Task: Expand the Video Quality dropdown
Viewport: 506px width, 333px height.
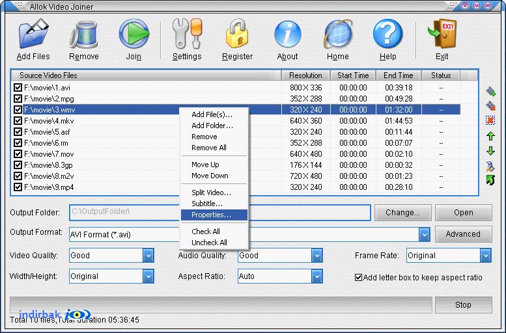Action: pyautogui.click(x=148, y=256)
